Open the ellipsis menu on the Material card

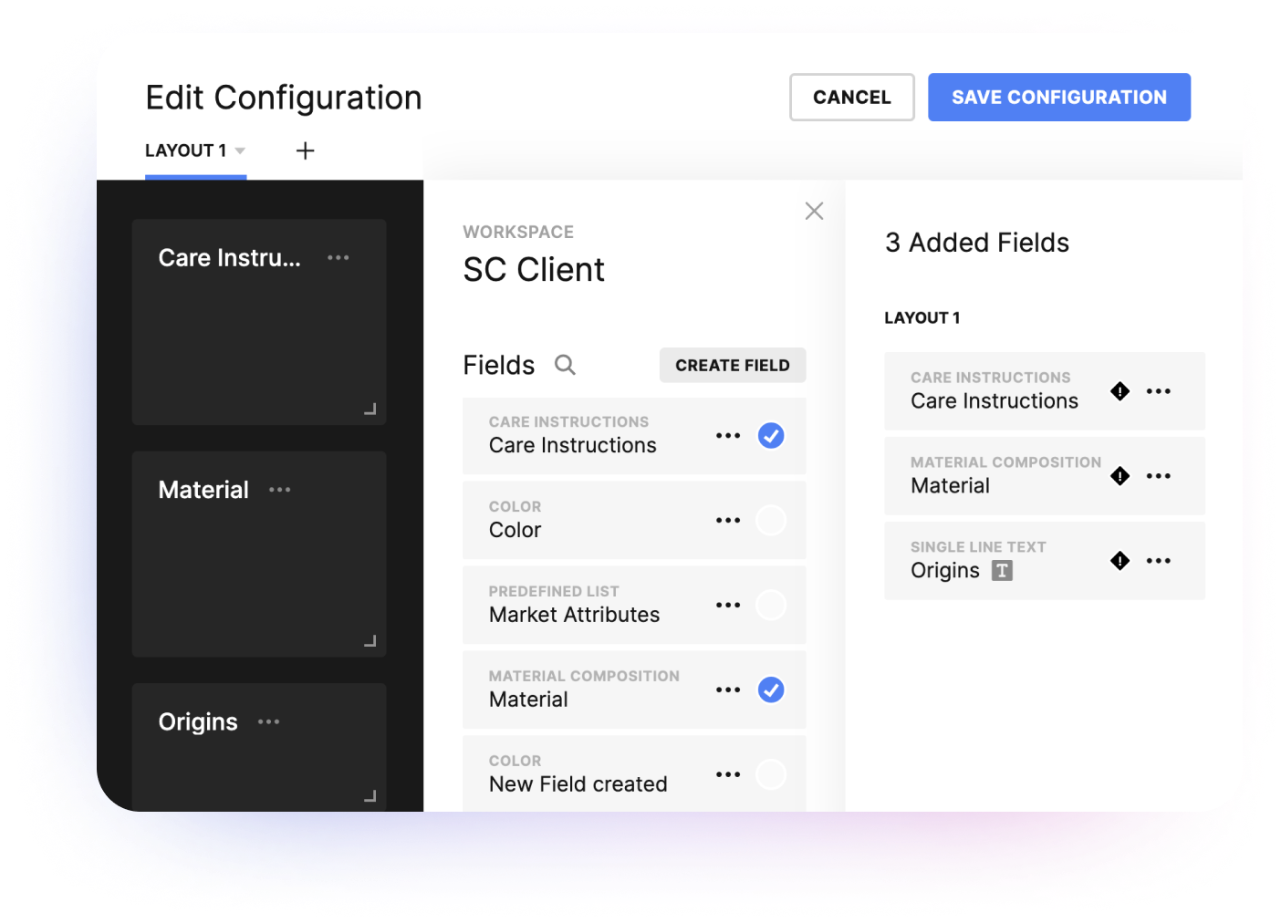279,490
